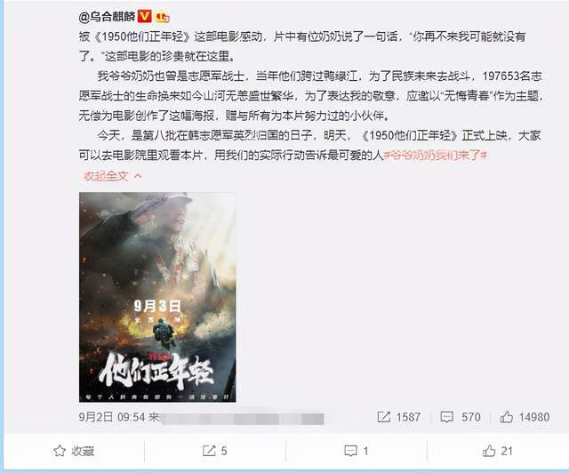
Task: Click the red V verified badge
Action: (x=144, y=16)
